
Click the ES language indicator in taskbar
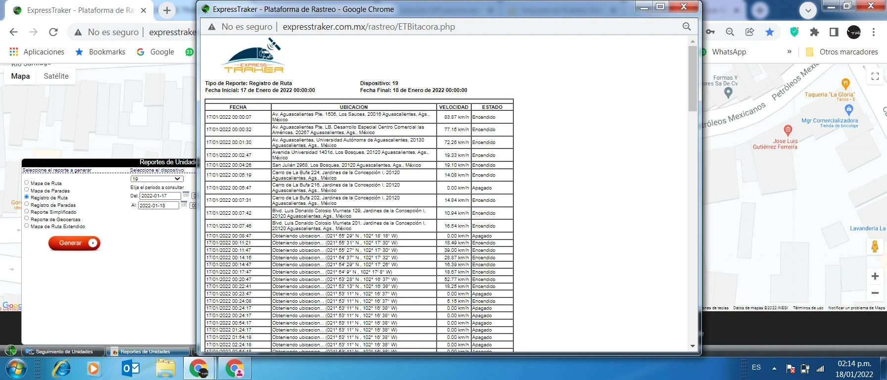click(x=756, y=367)
